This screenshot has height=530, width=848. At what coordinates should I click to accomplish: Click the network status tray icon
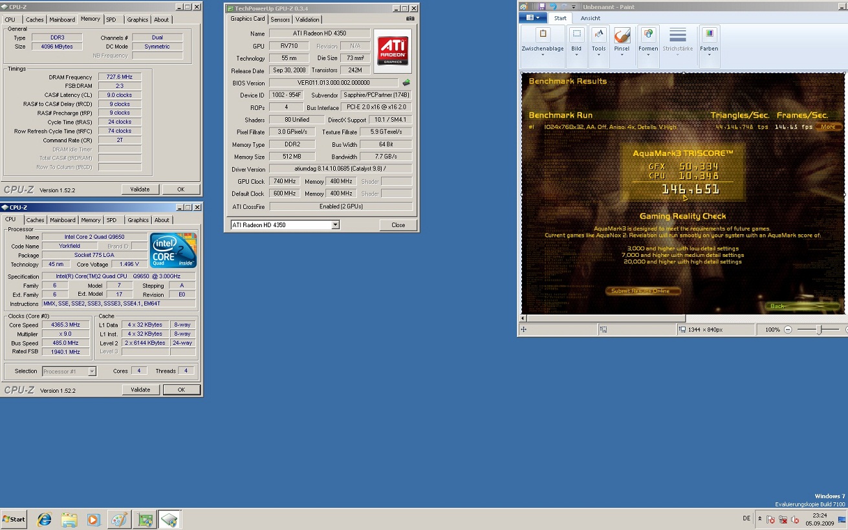[x=783, y=519]
